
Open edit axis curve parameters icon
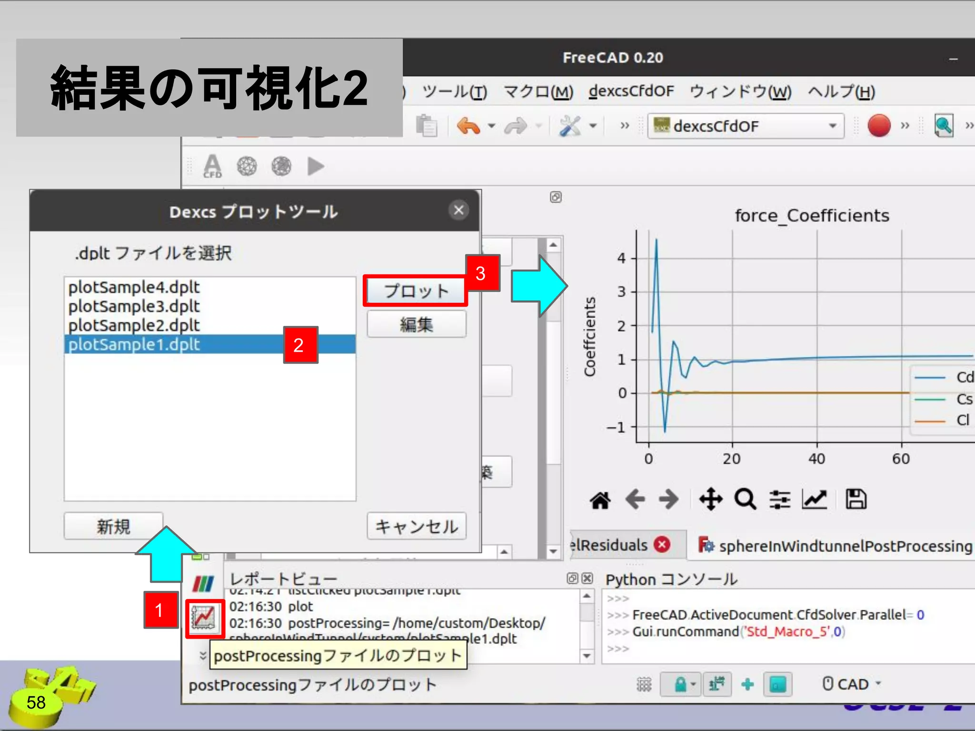[x=815, y=500]
